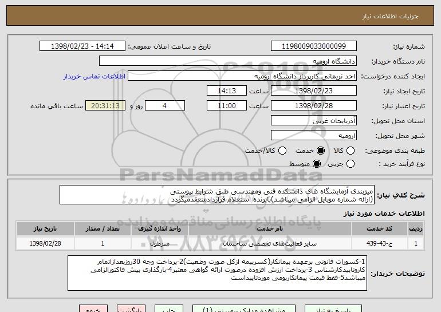
Task: Click the چاپ print button
Action: pos(169,309)
